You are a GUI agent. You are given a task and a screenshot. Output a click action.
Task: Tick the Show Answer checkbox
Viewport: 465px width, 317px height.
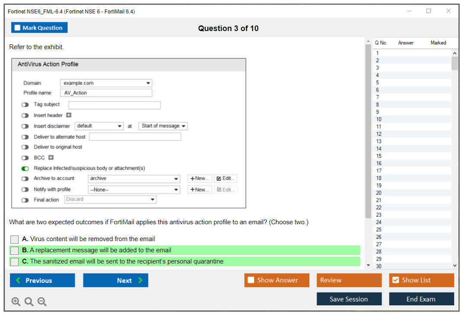tap(251, 280)
